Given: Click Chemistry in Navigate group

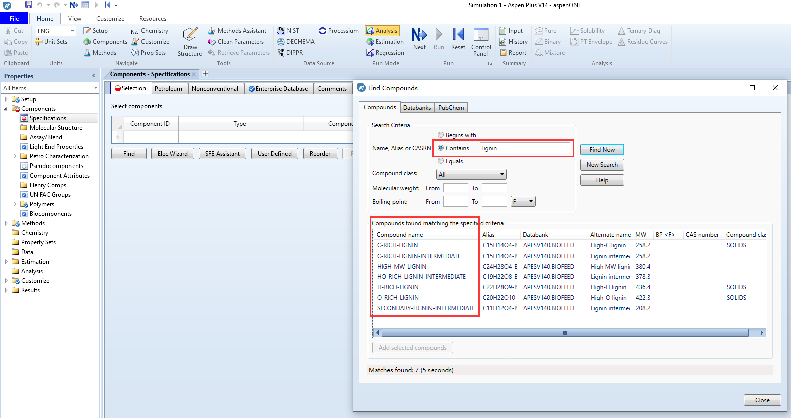Looking at the screenshot, I should 150,31.
